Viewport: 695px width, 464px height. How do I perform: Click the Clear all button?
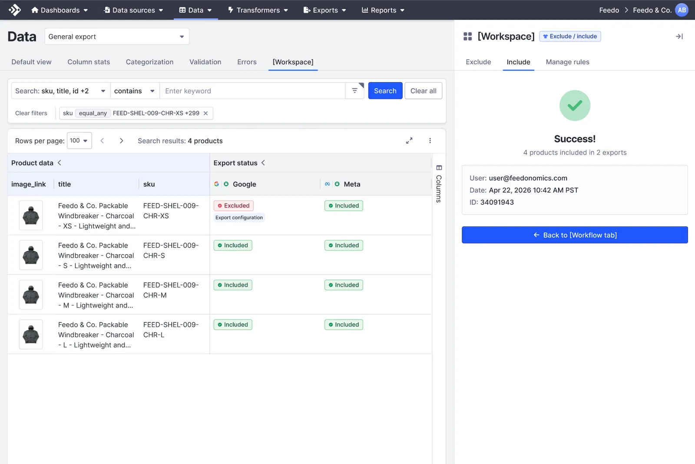pyautogui.click(x=424, y=91)
